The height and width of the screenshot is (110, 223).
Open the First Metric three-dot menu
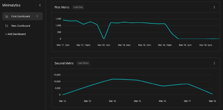coord(214,7)
